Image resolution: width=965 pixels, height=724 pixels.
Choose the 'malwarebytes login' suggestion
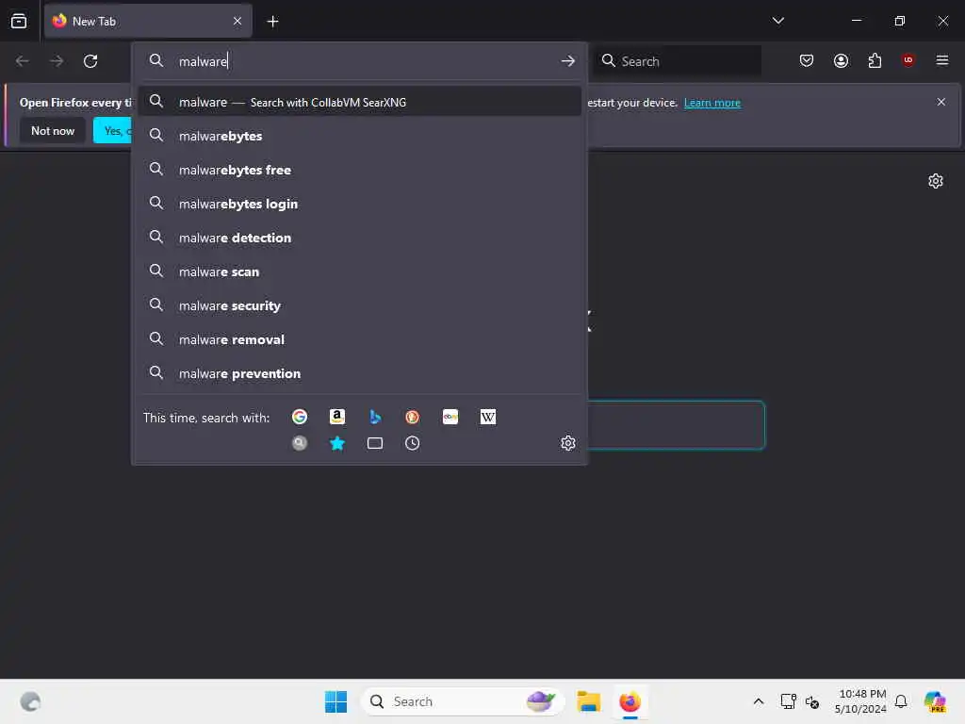360,204
